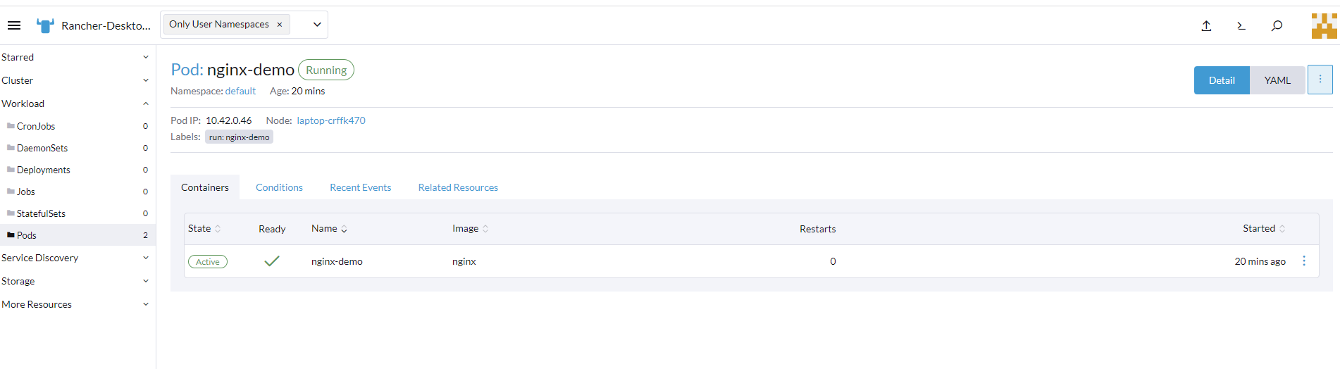Expand the Storage sidebar section
This screenshot has width=1340, height=369.
[146, 281]
